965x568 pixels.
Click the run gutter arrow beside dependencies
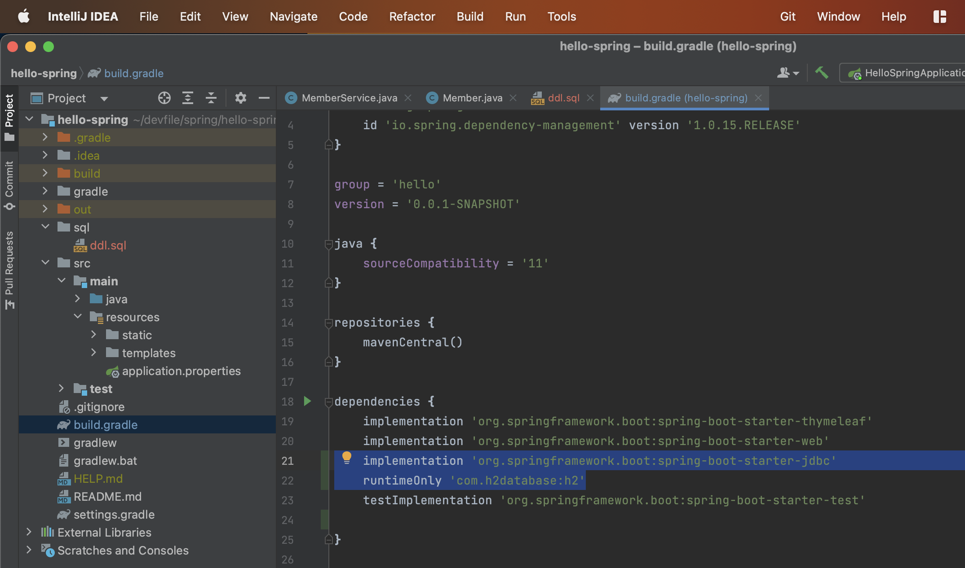click(x=307, y=401)
